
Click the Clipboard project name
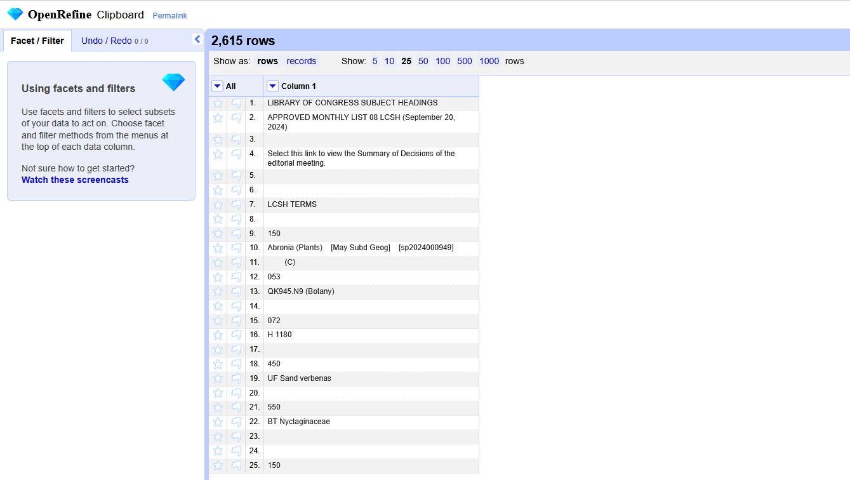pyautogui.click(x=121, y=15)
